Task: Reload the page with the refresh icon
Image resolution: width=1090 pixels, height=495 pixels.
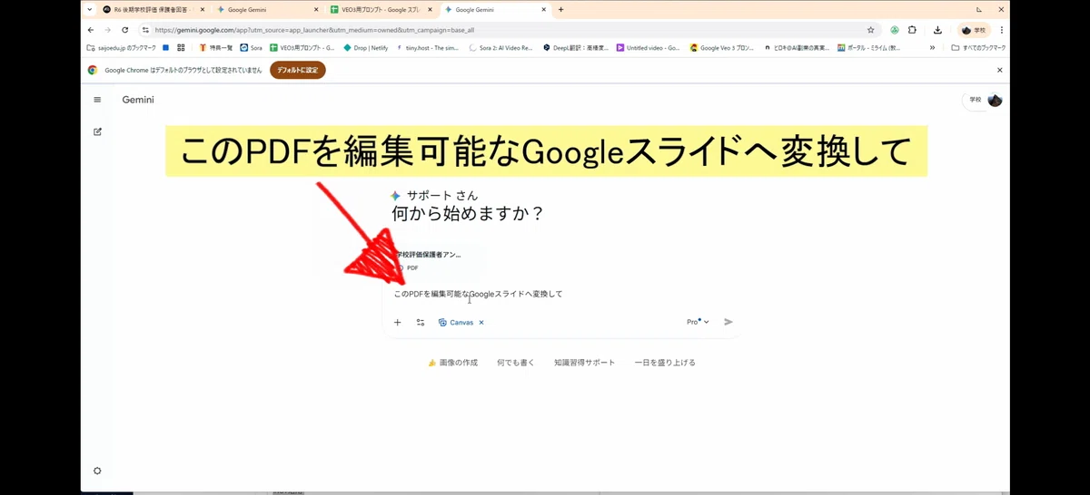Action: tap(124, 30)
